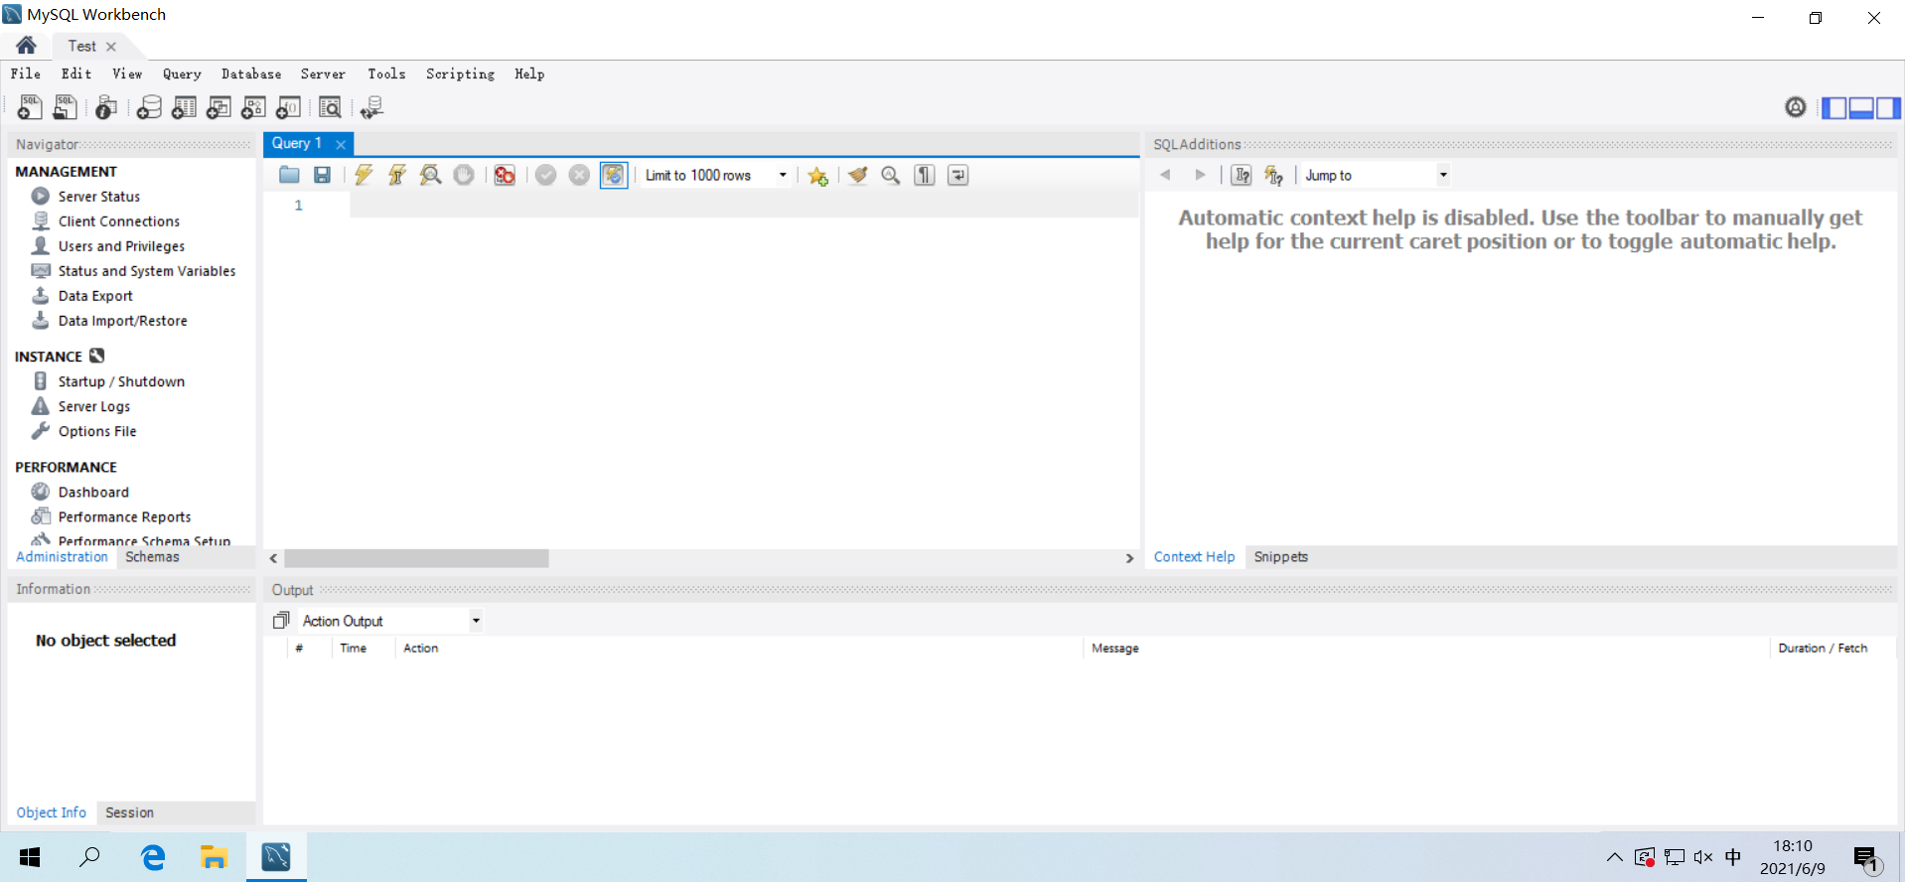Toggle word wrapping in editor
1905x882 pixels.
click(957, 175)
